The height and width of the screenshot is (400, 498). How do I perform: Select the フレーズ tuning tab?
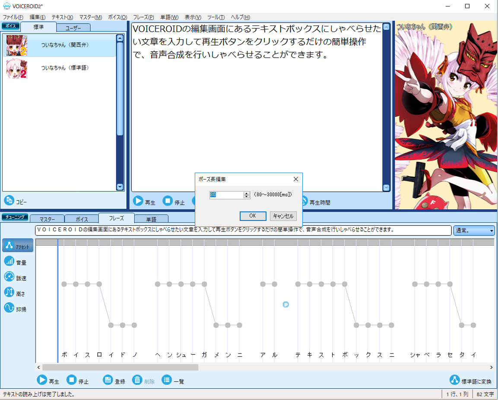[x=117, y=218]
